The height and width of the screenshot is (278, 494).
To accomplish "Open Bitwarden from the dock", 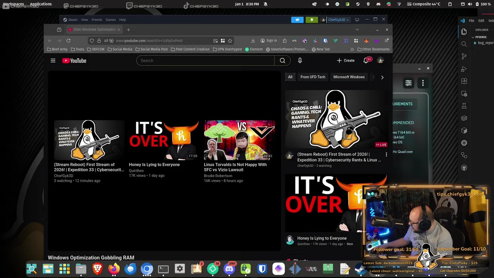I will (262, 268).
